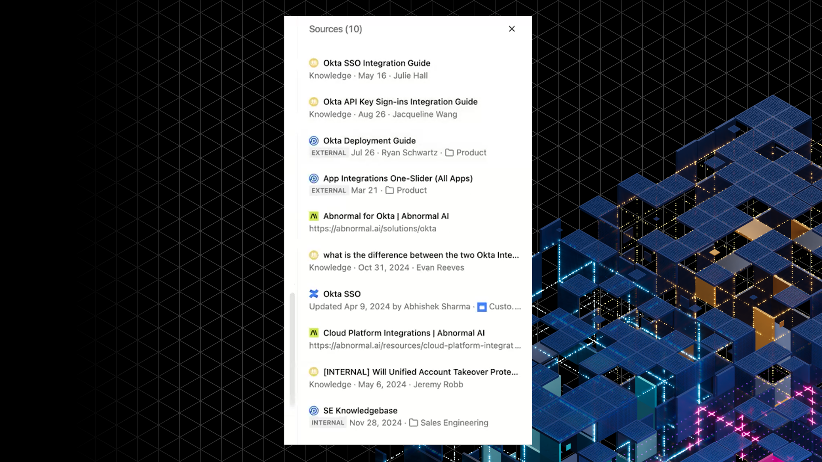Open Cloud Platform Integrations | Abnormal AI

point(404,333)
